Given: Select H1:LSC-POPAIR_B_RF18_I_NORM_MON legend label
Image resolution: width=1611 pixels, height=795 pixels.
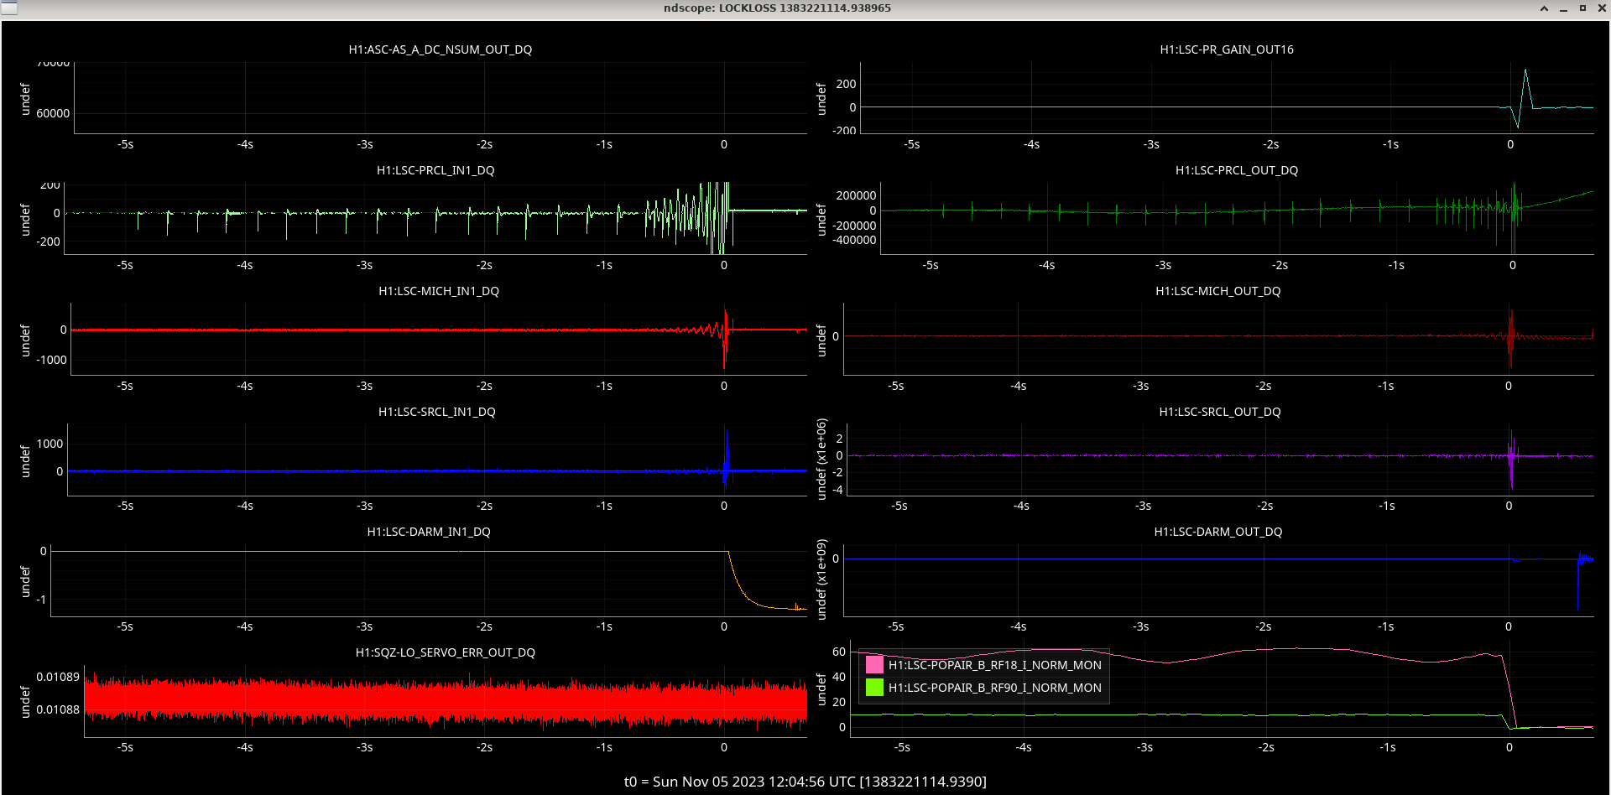Looking at the screenshot, I should 995,665.
